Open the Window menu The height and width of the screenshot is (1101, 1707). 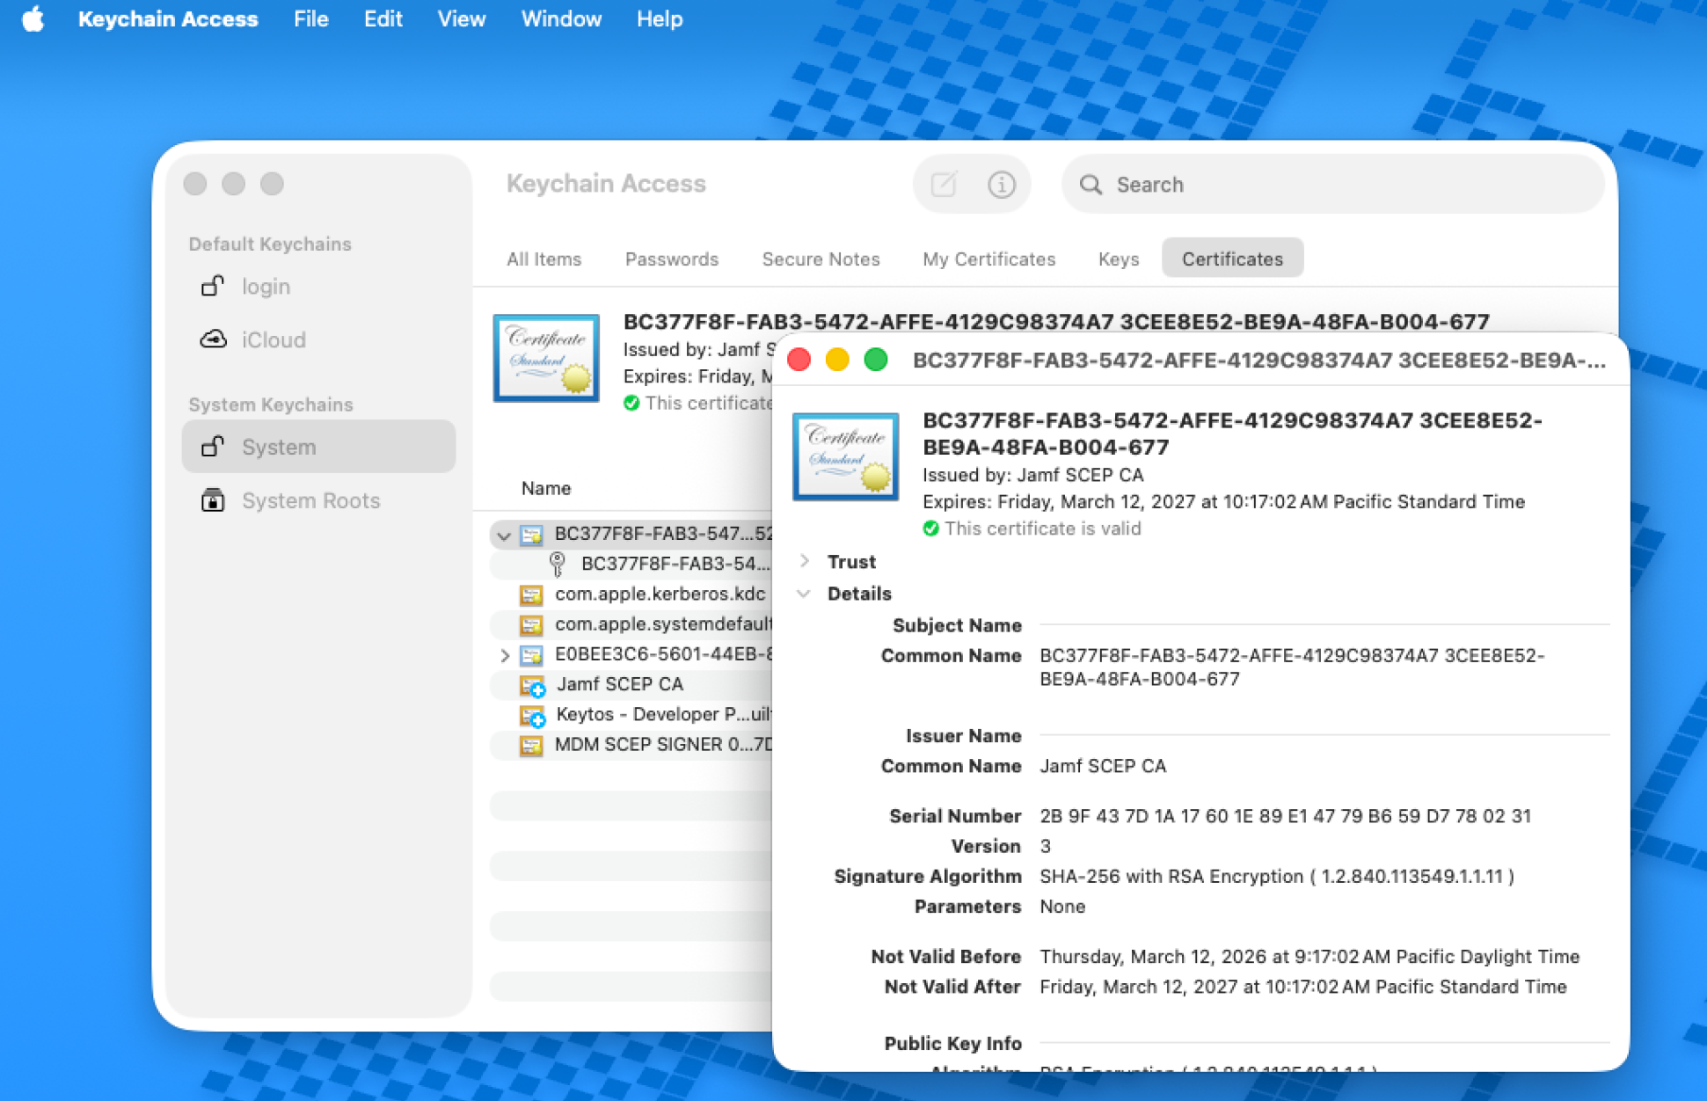point(560,18)
